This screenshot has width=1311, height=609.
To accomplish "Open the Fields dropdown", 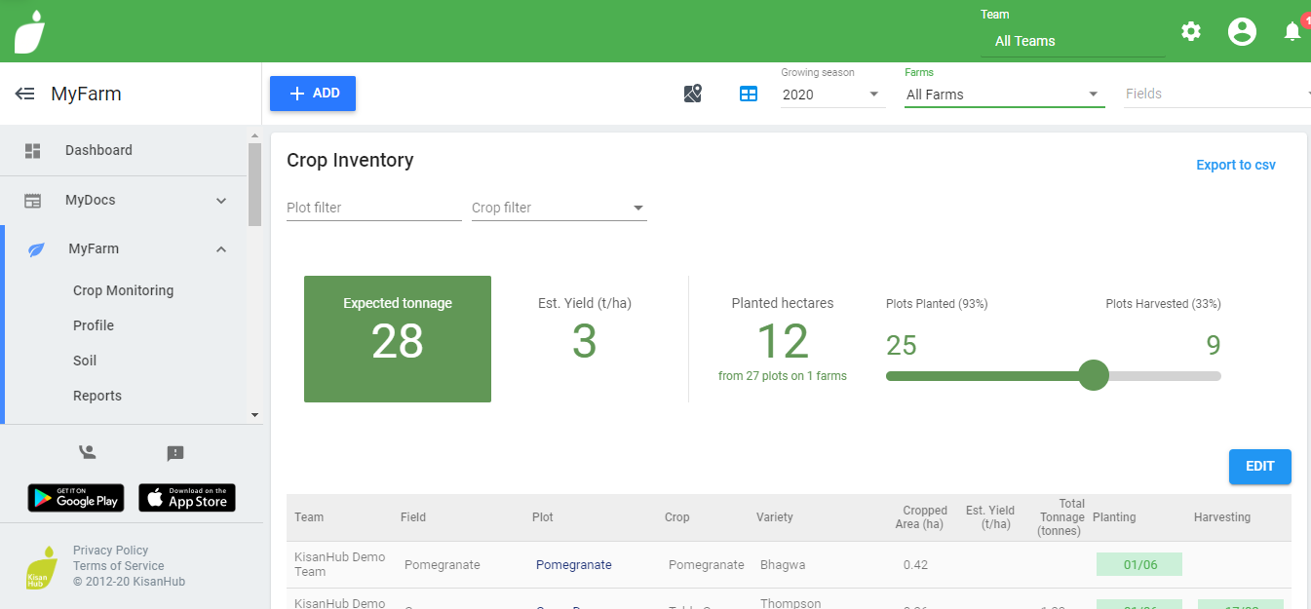I will tap(1216, 95).
